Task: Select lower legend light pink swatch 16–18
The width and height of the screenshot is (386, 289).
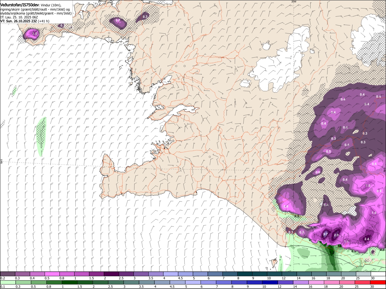Action: [x=316, y=282]
